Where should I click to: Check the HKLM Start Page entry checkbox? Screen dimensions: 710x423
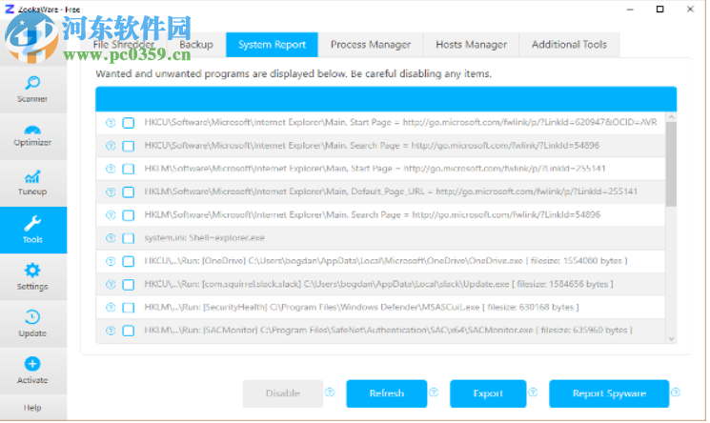click(129, 169)
